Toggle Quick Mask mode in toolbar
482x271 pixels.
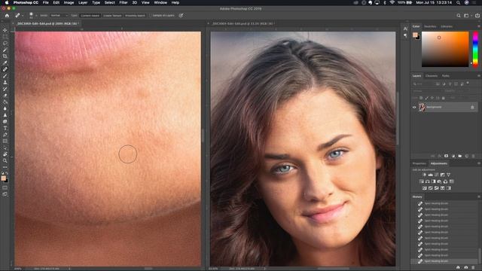[x=5, y=187]
